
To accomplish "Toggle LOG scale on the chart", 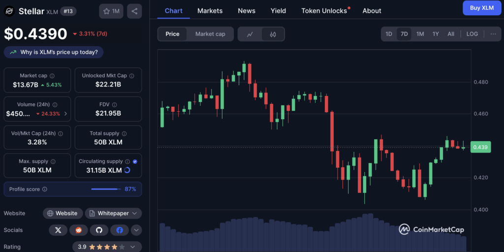I will [x=472, y=34].
